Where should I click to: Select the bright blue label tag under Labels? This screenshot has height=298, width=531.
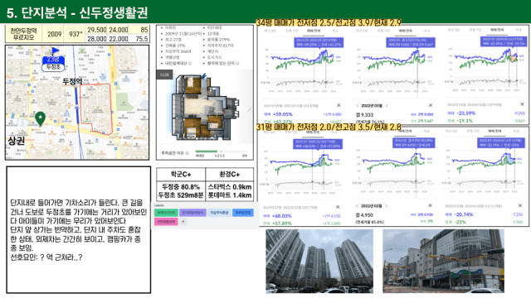(243, 213)
